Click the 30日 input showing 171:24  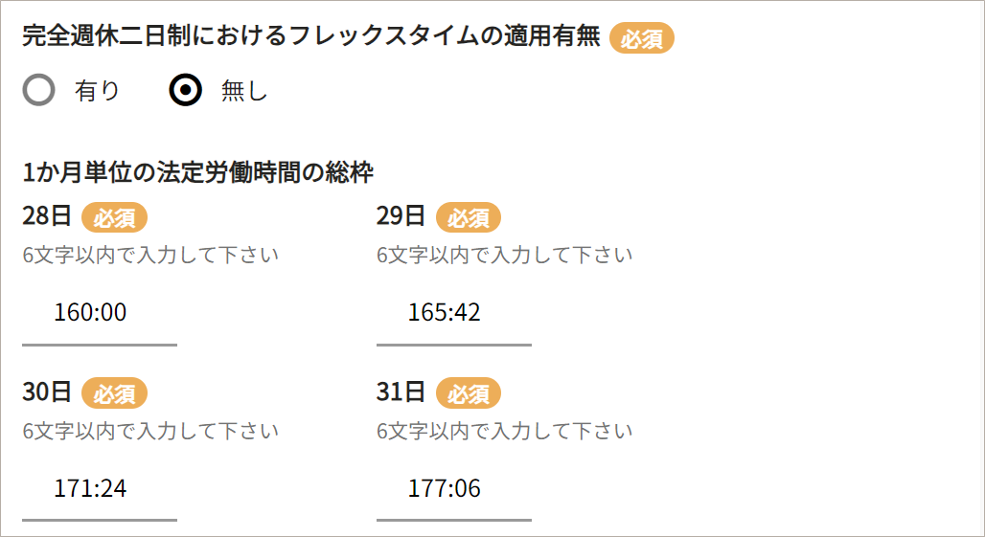pos(100,489)
